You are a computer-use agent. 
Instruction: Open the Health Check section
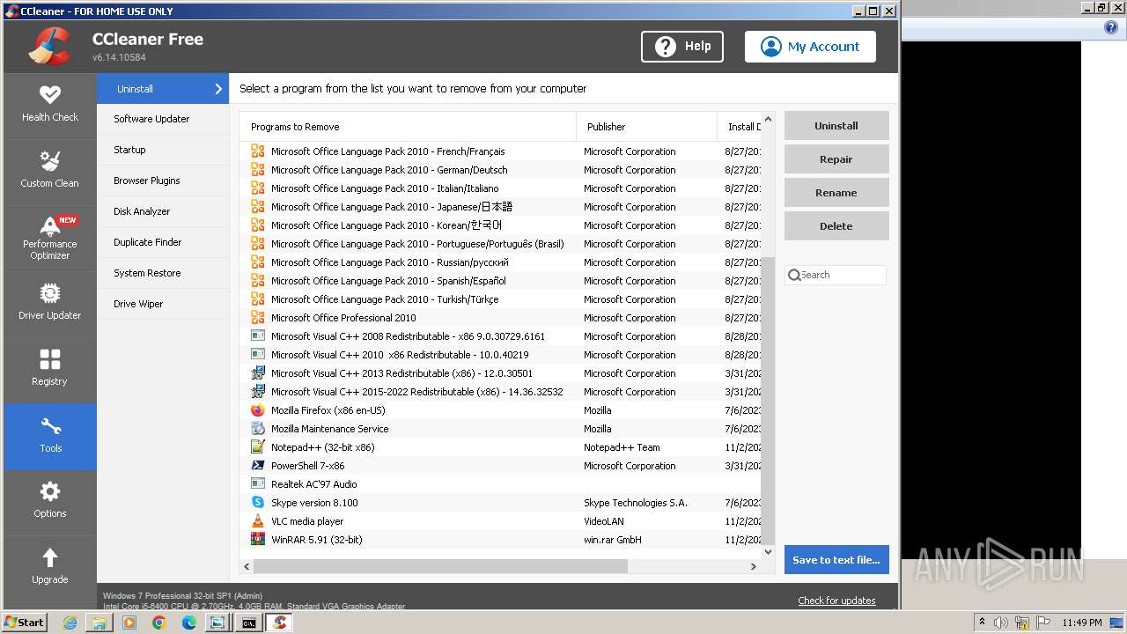(50, 106)
